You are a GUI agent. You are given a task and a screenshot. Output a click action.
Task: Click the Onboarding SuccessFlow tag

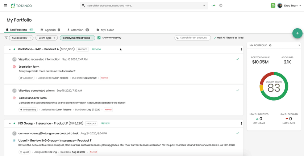coord(28,110)
